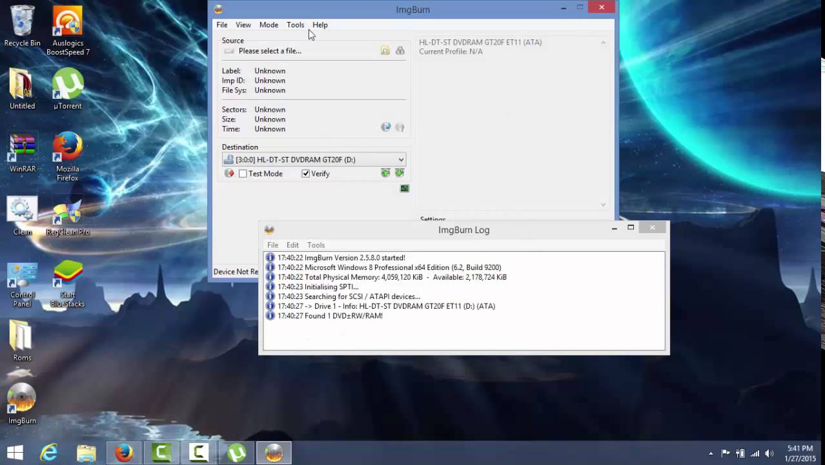
Task: Select the Untitled desktop icon
Action: (22, 89)
